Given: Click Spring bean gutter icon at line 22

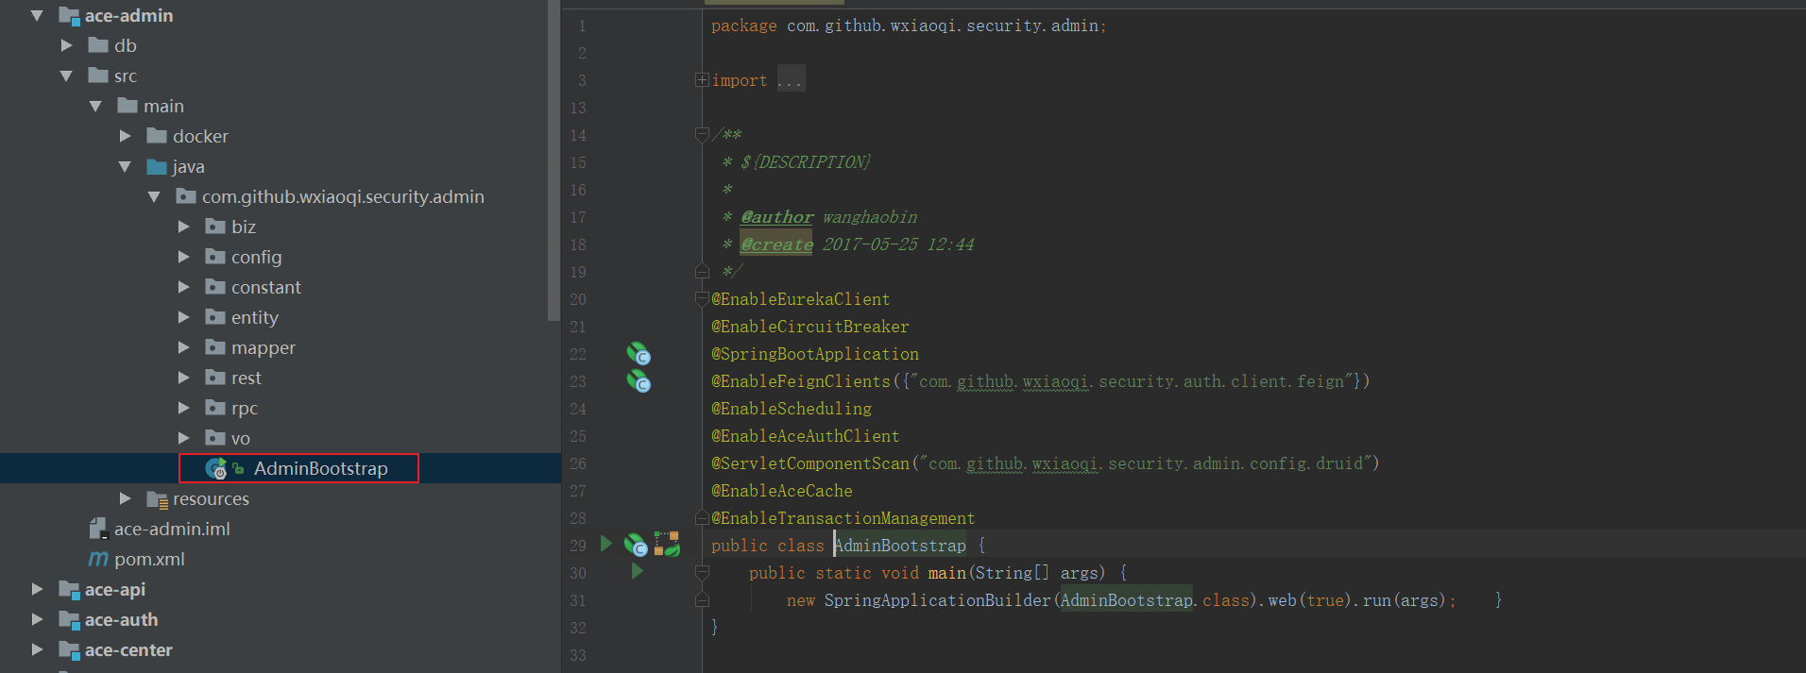Looking at the screenshot, I should pos(639,354).
